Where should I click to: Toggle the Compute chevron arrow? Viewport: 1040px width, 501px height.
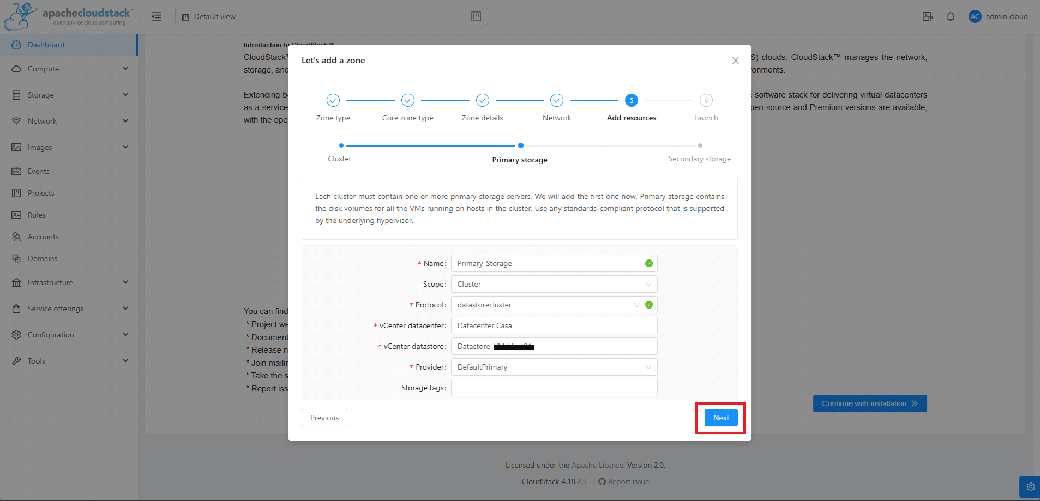click(125, 69)
